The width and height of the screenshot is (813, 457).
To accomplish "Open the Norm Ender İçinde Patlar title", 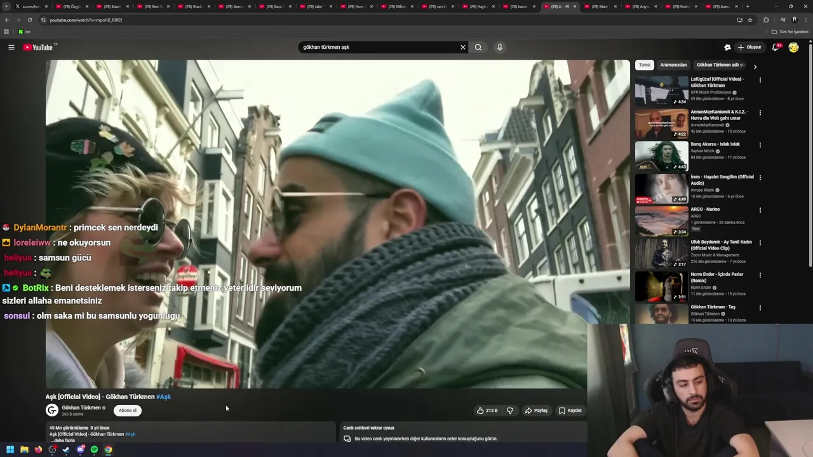I will click(x=717, y=277).
